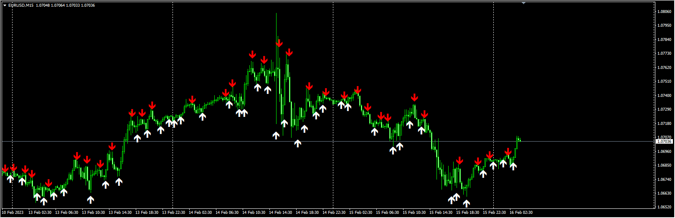Click the 1.07730 price scale label

tap(664, 53)
